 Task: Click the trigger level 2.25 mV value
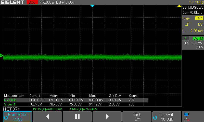coord(197,31)
